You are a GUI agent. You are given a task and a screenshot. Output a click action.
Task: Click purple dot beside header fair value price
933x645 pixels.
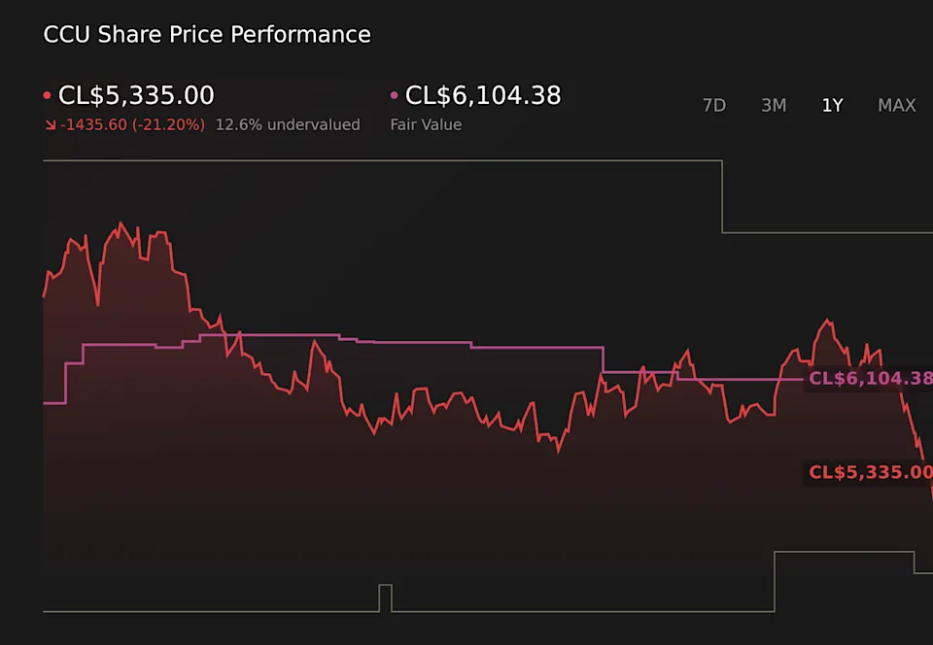394,96
